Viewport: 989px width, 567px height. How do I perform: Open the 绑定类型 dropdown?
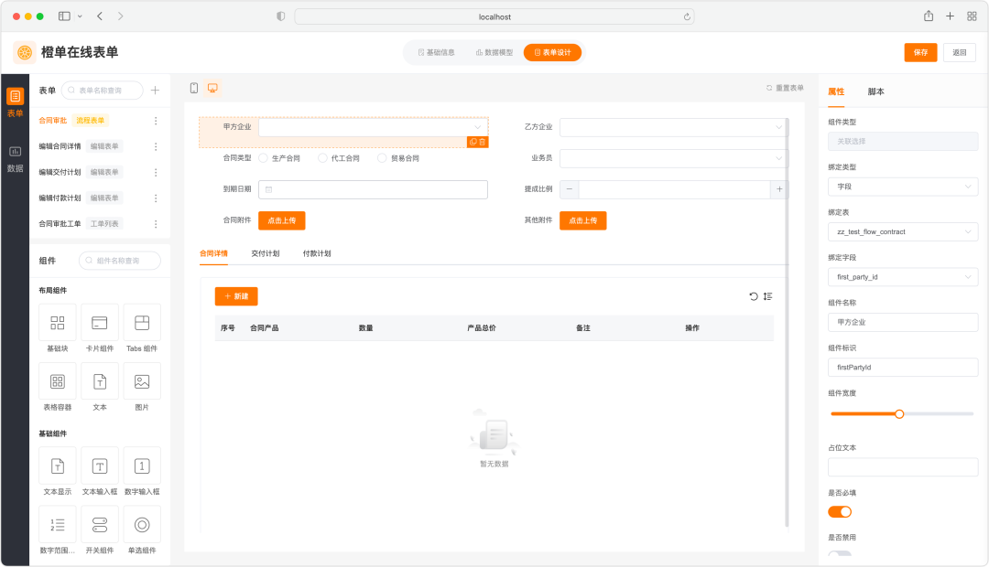pos(903,187)
